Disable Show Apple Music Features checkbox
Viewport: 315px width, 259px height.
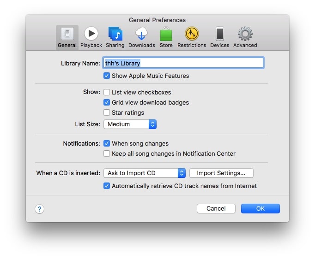click(107, 76)
